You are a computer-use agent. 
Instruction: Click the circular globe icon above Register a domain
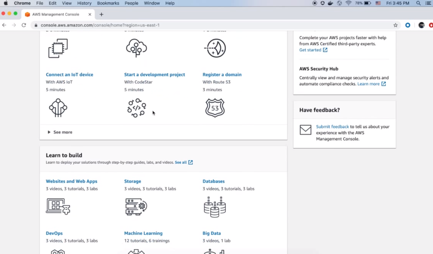(215, 48)
